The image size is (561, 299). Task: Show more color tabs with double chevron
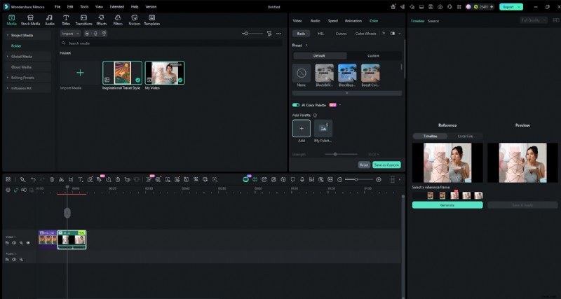(384, 33)
